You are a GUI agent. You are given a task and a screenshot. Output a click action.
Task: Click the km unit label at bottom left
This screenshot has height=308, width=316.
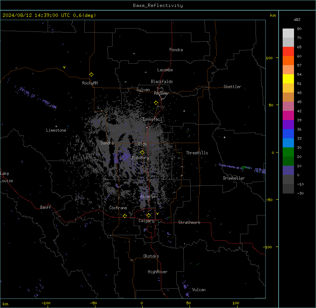tap(5, 304)
